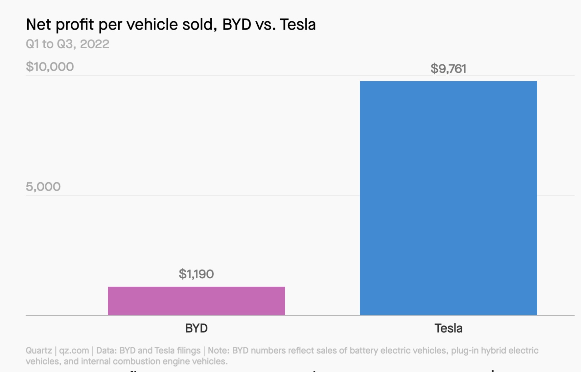Click the word "Tesla" in chart title
This screenshot has width=581, height=372.
[x=298, y=25]
